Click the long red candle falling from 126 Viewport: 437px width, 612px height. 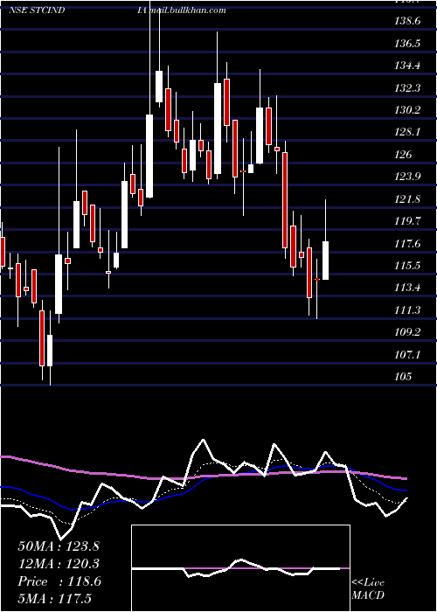coord(285,200)
